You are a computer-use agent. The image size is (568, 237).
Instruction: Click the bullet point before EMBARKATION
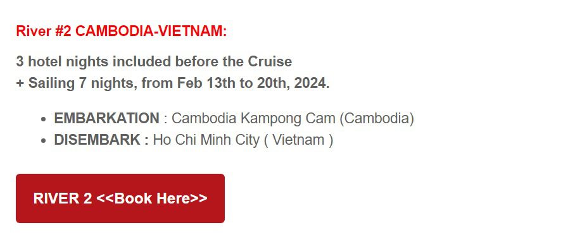coord(44,119)
